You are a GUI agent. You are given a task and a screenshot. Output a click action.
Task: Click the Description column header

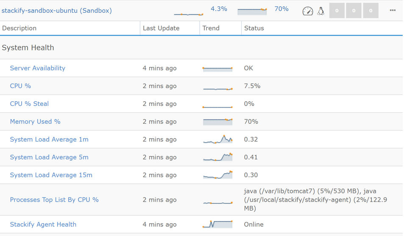pos(20,28)
